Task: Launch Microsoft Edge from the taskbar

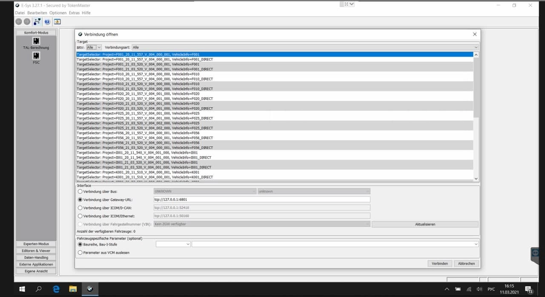Action: pyautogui.click(x=56, y=289)
